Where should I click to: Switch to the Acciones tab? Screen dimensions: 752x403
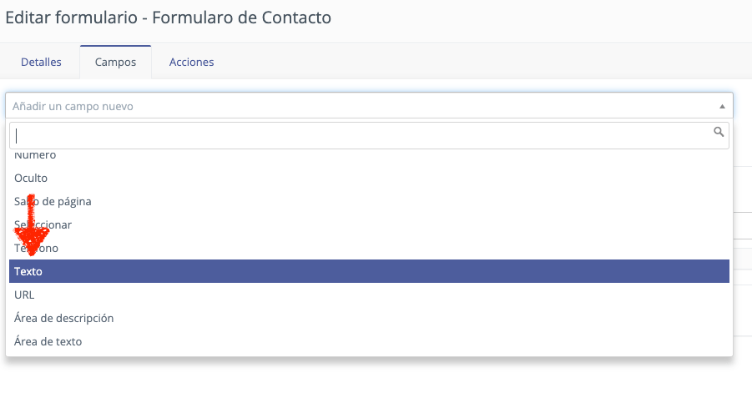[191, 63]
